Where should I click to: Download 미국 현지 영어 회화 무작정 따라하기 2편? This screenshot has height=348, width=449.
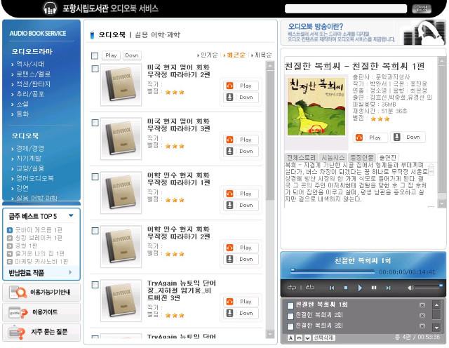click(241, 97)
